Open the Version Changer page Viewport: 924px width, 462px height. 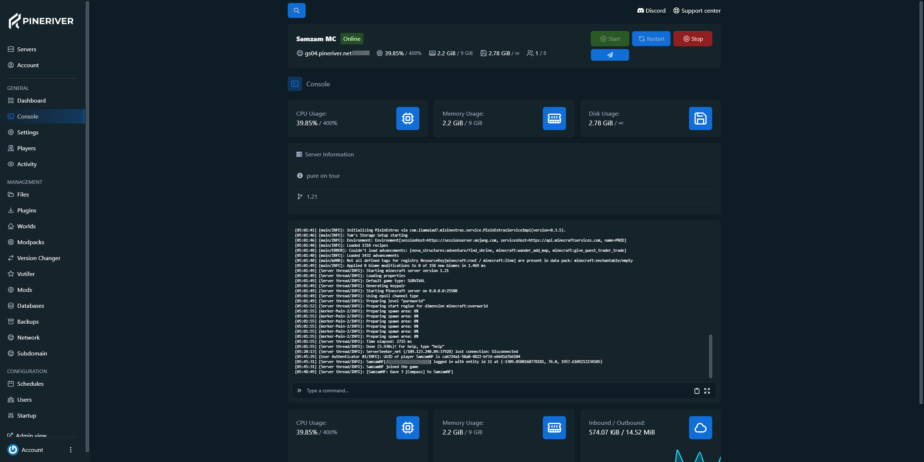pos(42,258)
